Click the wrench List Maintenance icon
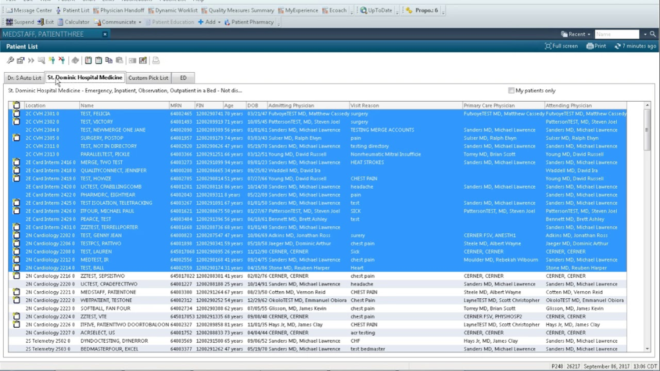Viewport: 660px width, 371px height. [10, 61]
